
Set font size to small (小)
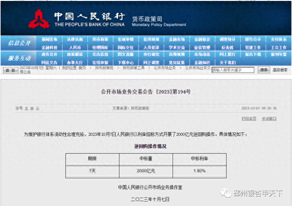[x=37, y=108]
